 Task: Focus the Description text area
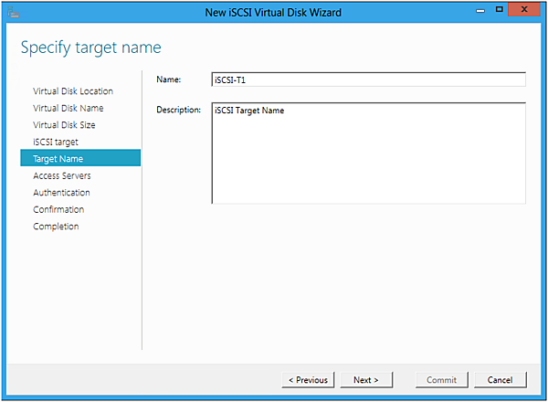tap(368, 153)
